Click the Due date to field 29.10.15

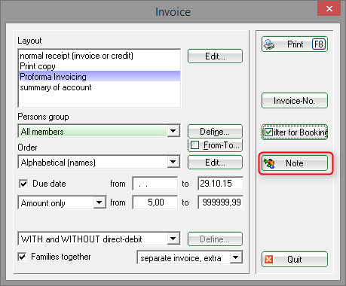220,184
